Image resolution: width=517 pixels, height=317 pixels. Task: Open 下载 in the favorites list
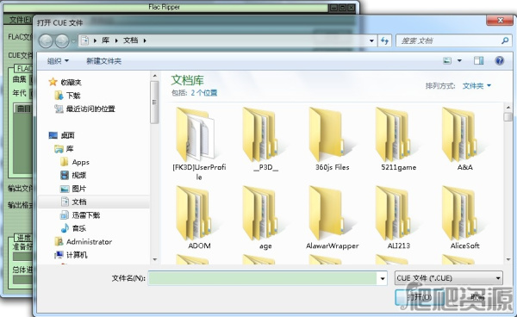coord(67,96)
